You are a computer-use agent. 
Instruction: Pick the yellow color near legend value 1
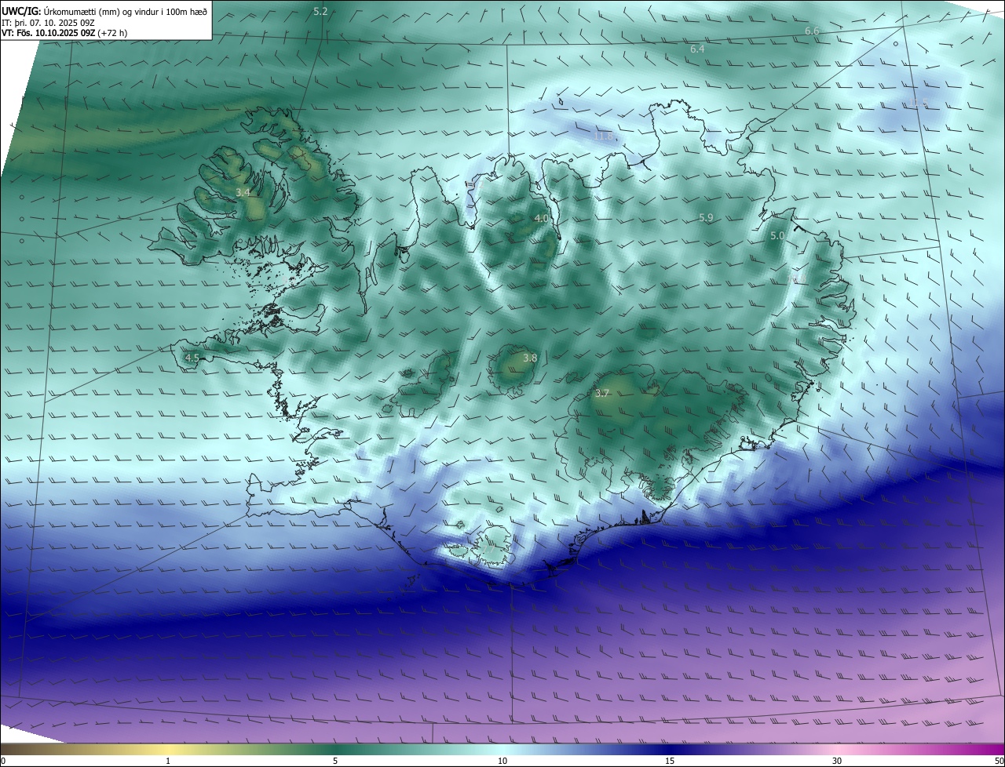click(168, 749)
